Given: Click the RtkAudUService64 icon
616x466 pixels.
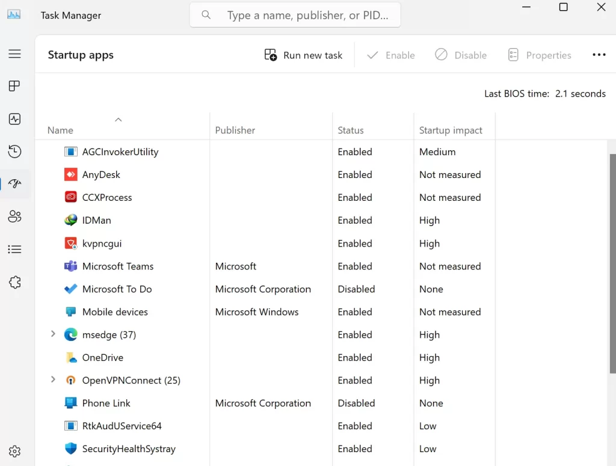Looking at the screenshot, I should click(x=71, y=426).
